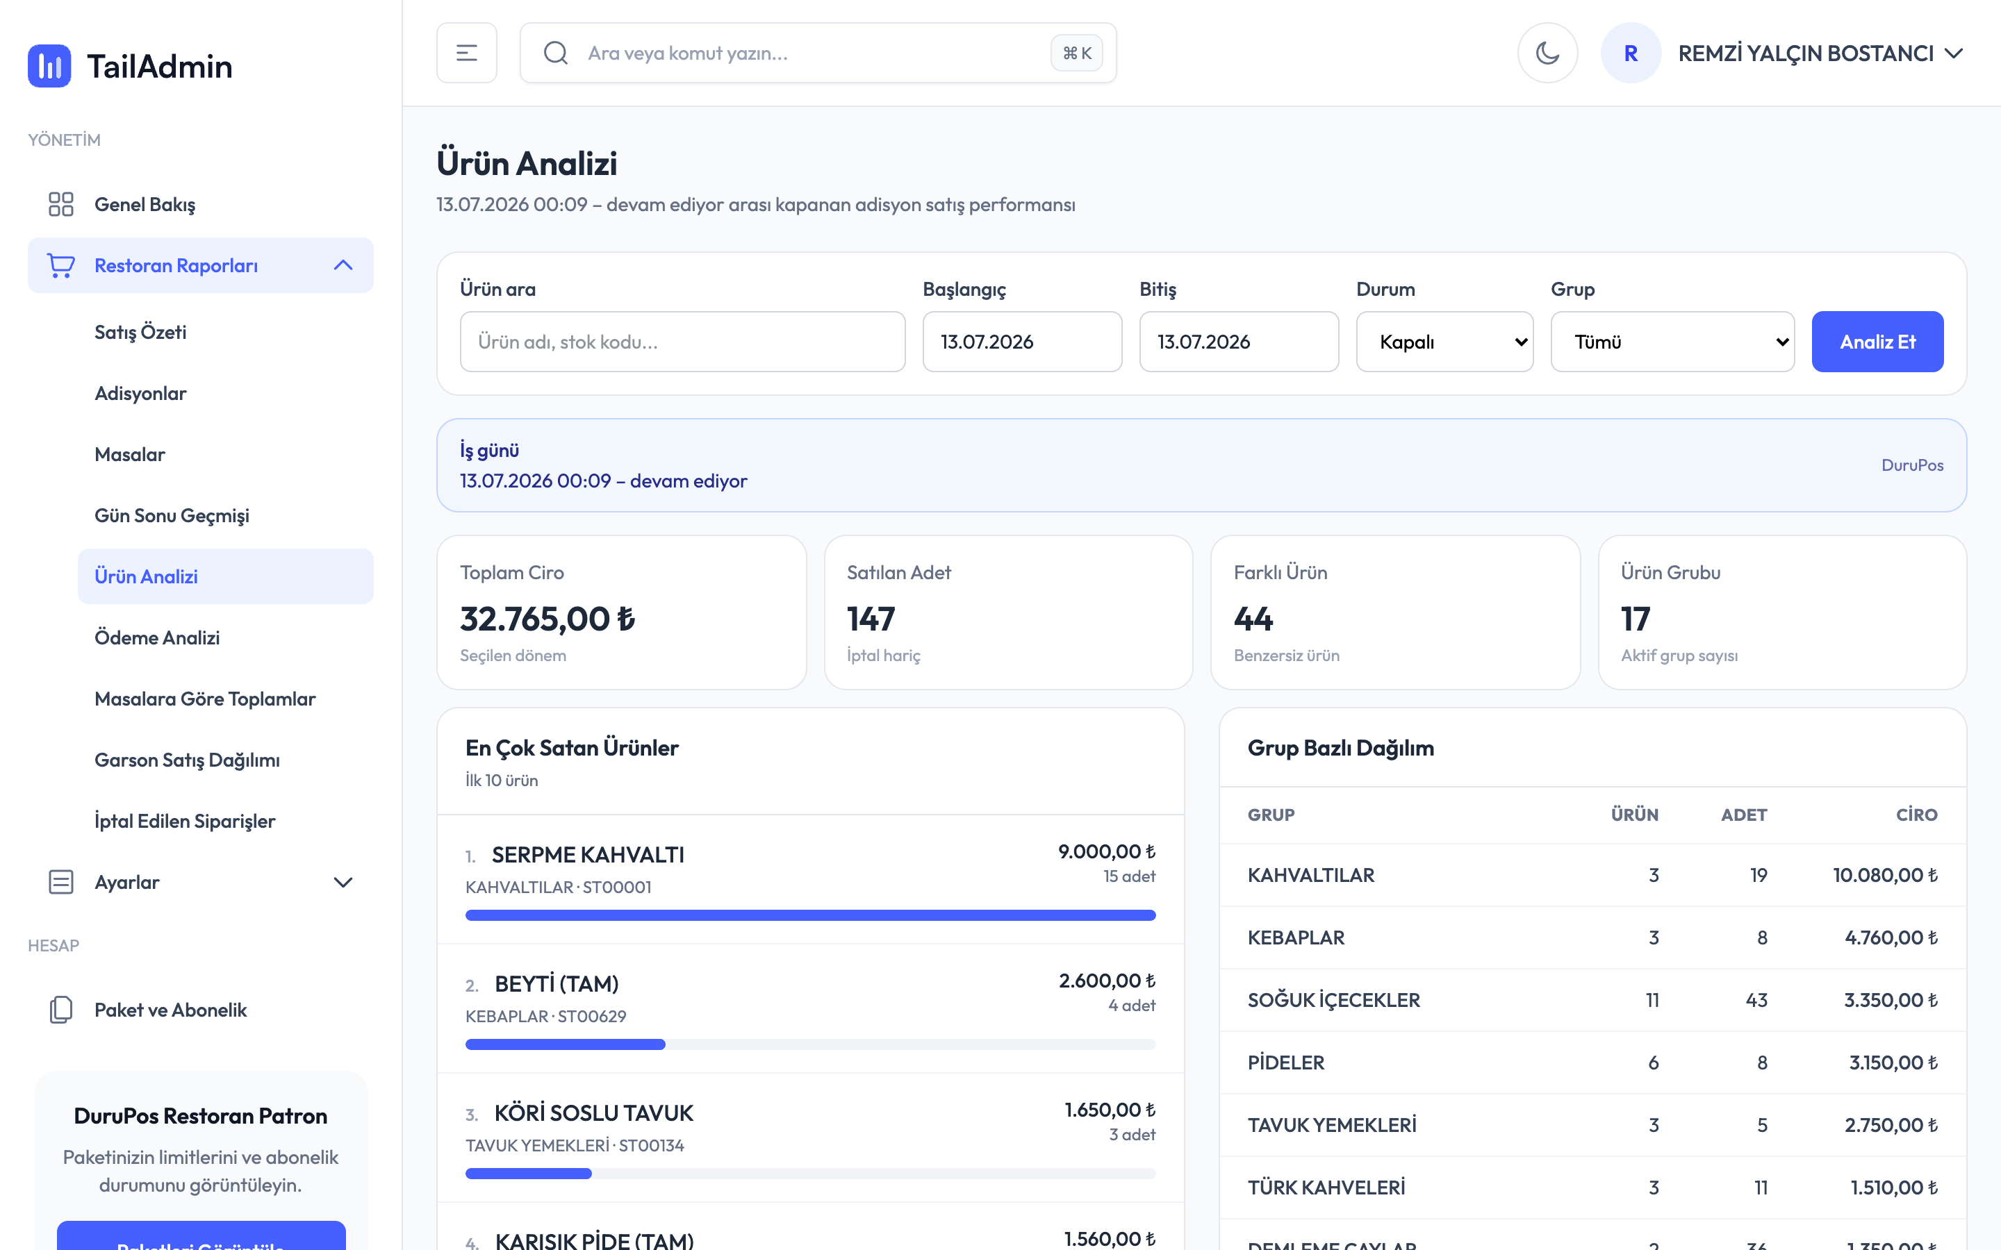Viewport: 2001px width, 1250px height.
Task: Open Paket ve Abonelik page
Action: (x=201, y=1010)
